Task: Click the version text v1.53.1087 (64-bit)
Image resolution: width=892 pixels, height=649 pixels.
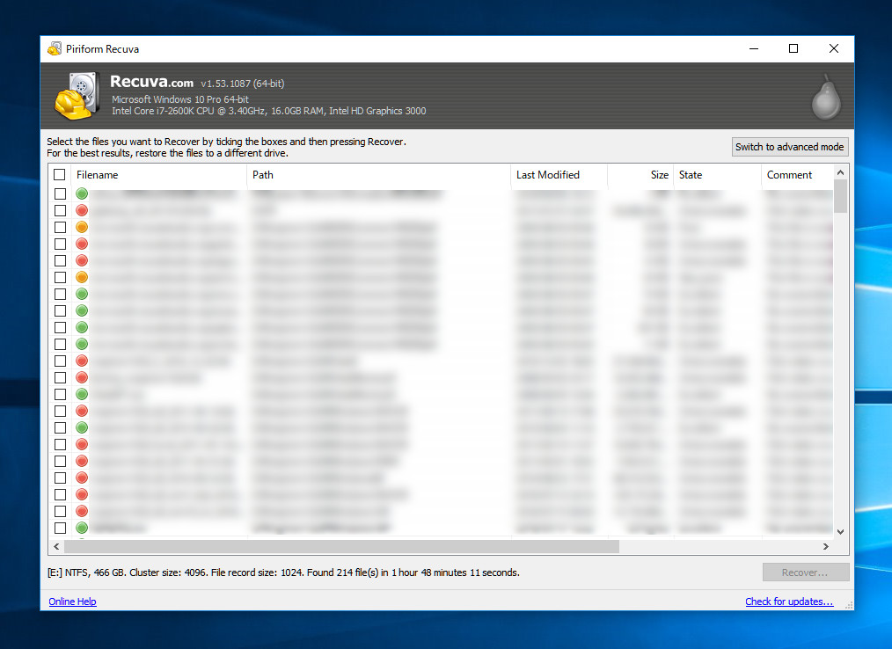Action: point(242,84)
